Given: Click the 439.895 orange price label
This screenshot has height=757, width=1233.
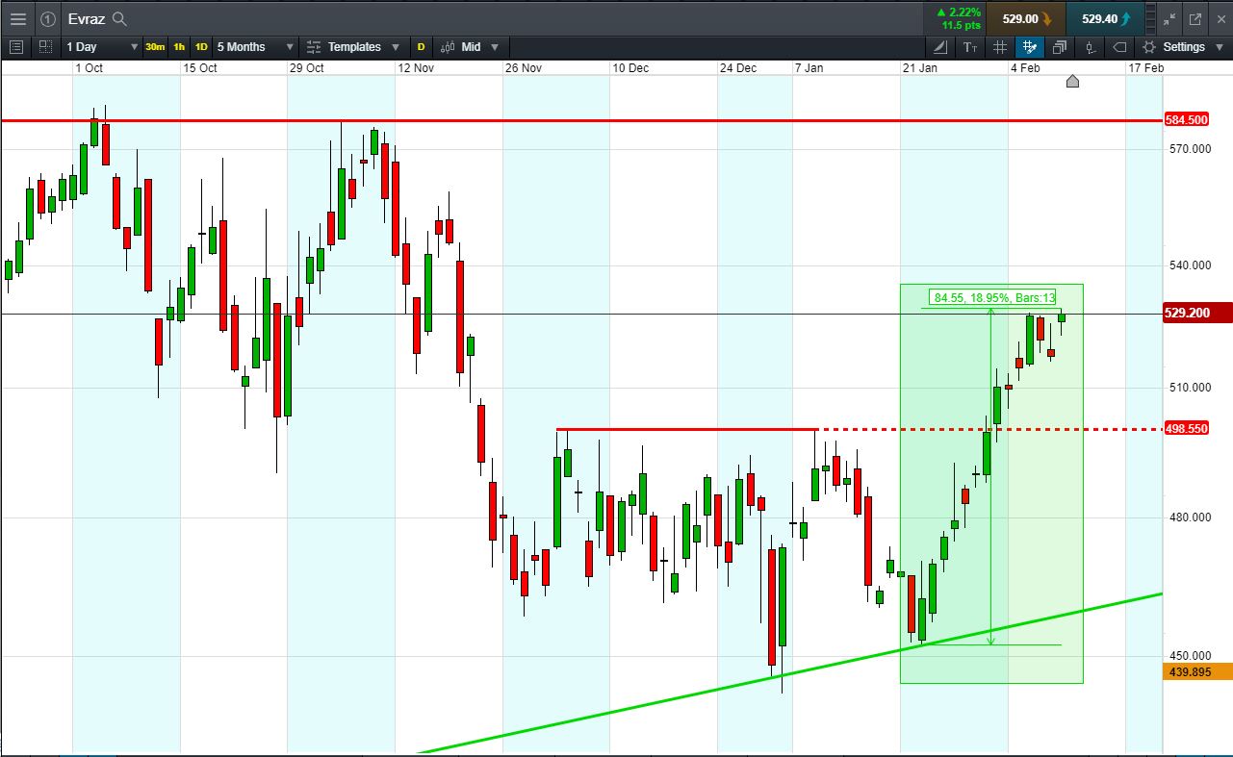Looking at the screenshot, I should tap(1197, 672).
